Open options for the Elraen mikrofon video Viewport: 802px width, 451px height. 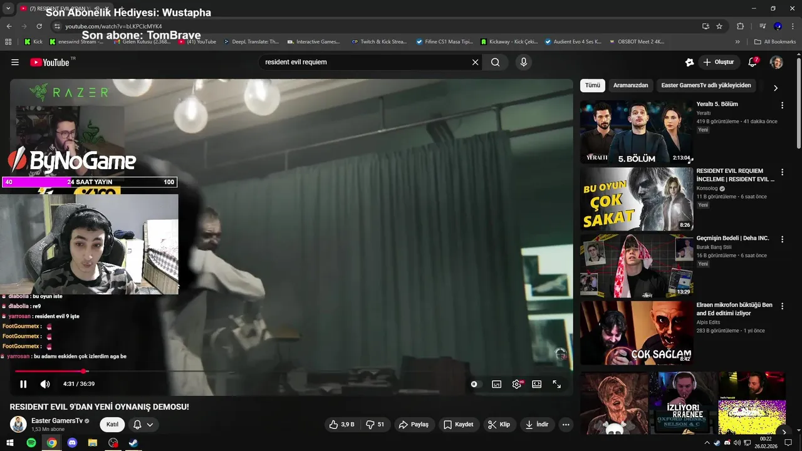(782, 306)
